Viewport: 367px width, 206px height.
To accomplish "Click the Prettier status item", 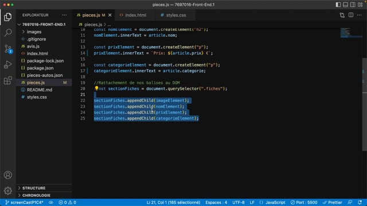I will [x=333, y=202].
